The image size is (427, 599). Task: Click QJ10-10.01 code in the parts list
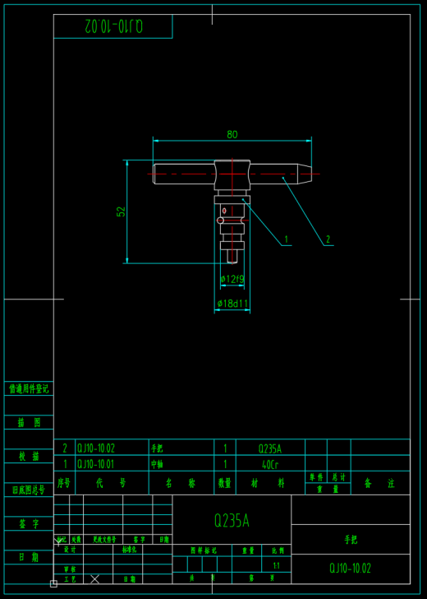click(96, 465)
